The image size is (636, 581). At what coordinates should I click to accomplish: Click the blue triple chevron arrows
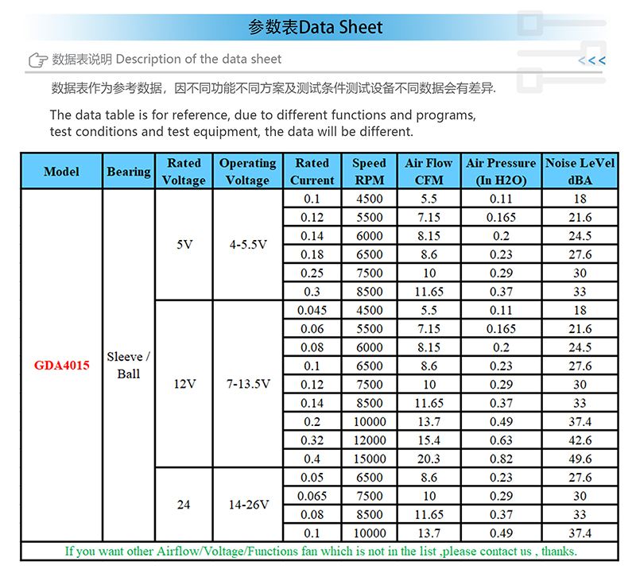click(x=591, y=61)
